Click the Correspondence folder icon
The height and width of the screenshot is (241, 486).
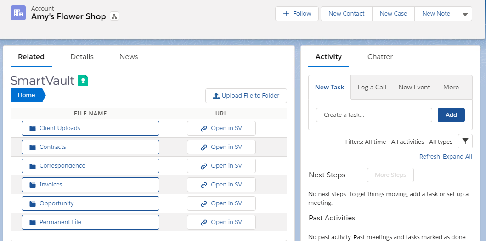pyautogui.click(x=33, y=166)
